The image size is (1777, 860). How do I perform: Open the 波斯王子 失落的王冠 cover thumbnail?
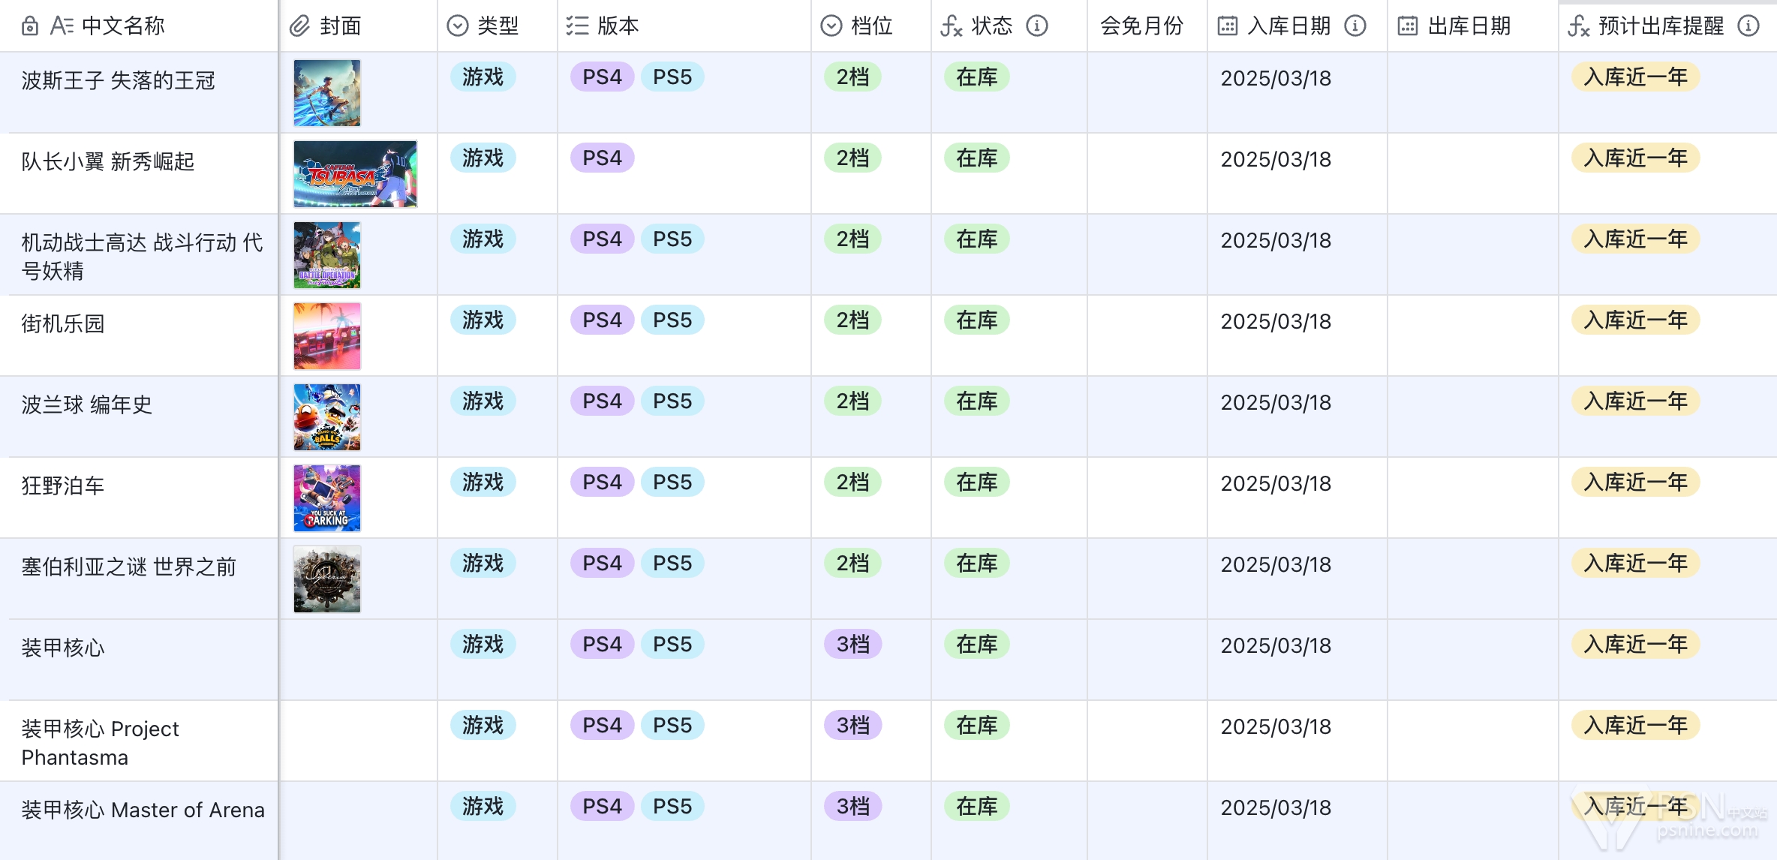(x=327, y=93)
